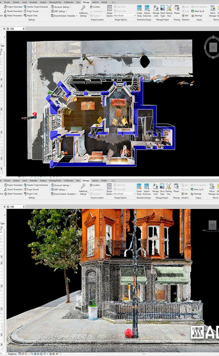Expand MEP Settings dropdown in the facade window ribbon
Image resolution: width=219 pixels, height=356 pixels.
click(59, 189)
